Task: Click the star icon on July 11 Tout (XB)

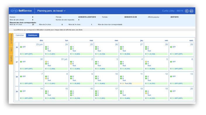Action: [121, 84]
